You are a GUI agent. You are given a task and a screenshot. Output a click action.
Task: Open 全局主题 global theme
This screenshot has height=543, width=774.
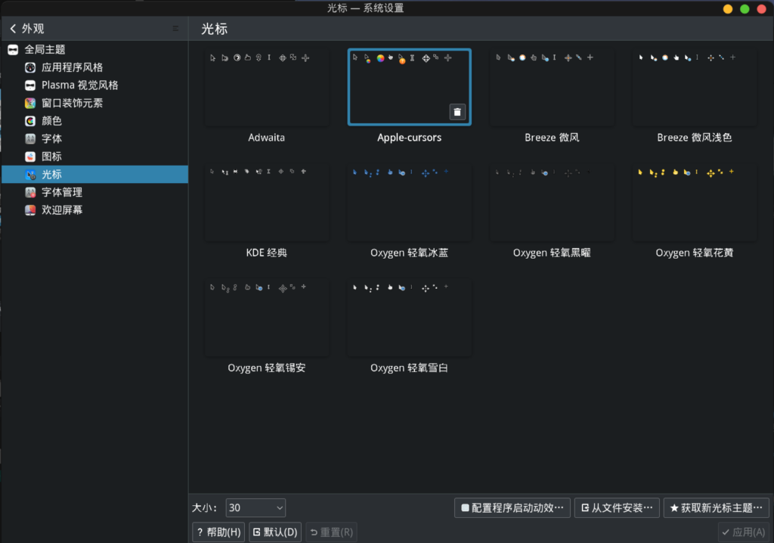click(94, 49)
